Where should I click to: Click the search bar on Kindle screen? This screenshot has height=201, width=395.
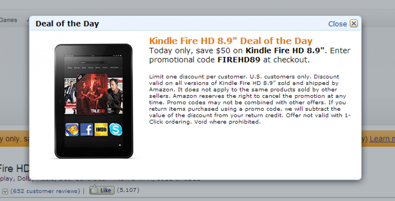pyautogui.click(x=93, y=62)
